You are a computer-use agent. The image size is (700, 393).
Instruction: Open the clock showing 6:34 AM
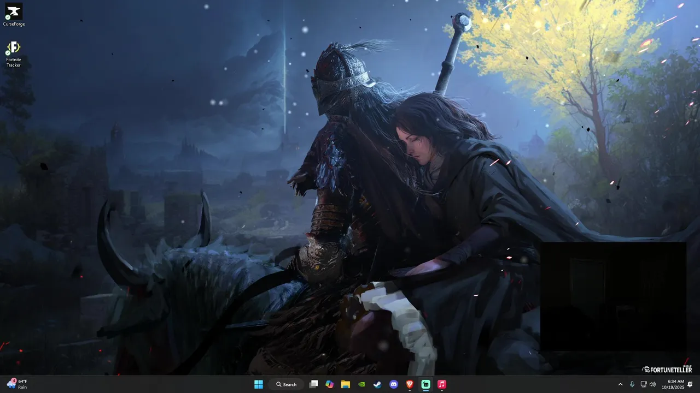coord(673,384)
